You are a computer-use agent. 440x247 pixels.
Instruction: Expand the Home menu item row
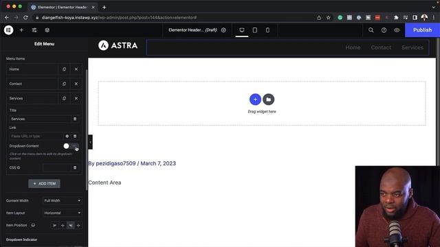click(32, 69)
